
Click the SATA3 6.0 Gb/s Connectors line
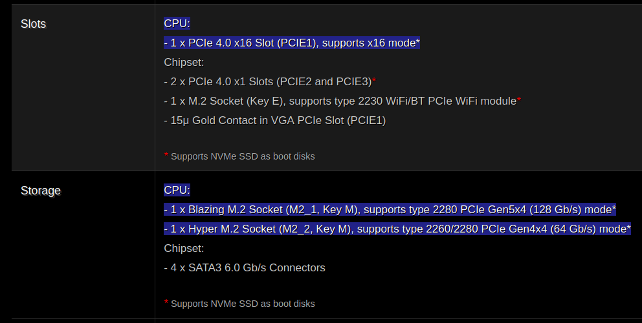pos(245,268)
